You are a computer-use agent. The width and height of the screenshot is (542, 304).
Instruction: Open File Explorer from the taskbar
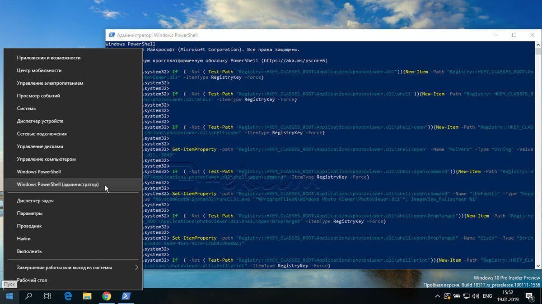click(87, 296)
